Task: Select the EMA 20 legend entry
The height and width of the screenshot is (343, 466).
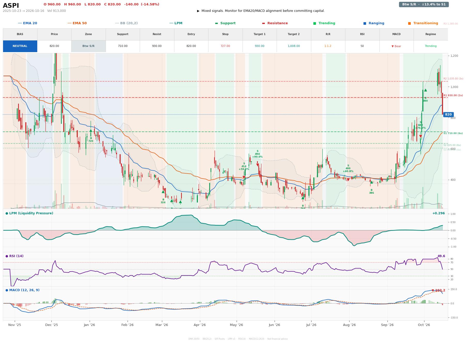Action: (28, 23)
